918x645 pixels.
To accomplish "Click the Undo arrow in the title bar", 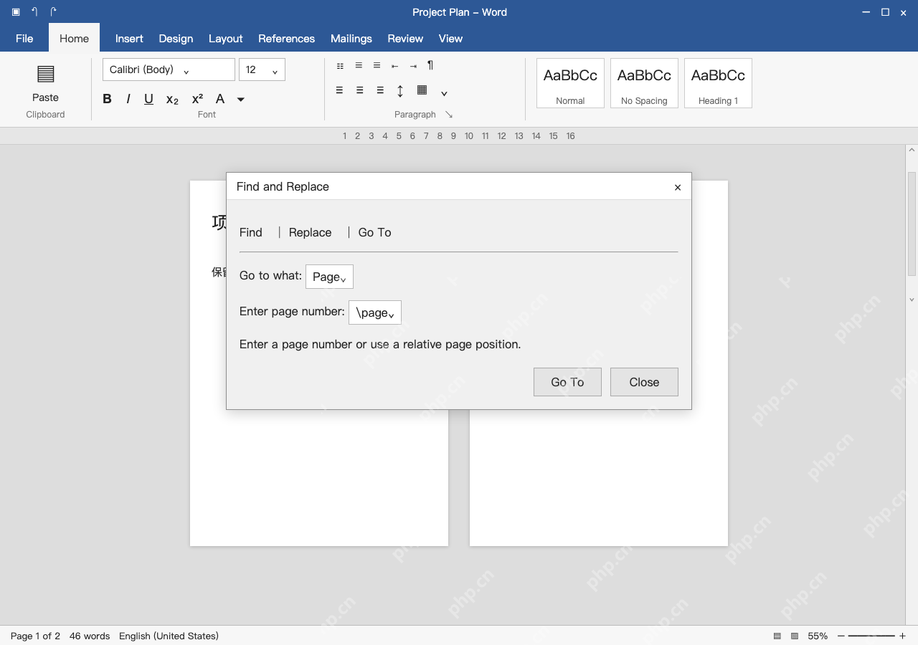I will pos(34,11).
